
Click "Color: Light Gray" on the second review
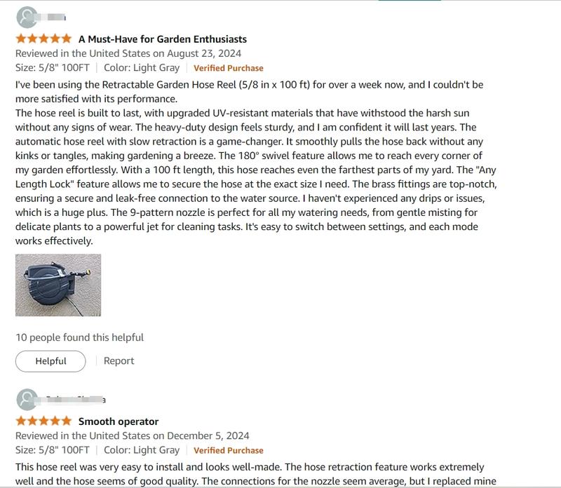(x=142, y=450)
